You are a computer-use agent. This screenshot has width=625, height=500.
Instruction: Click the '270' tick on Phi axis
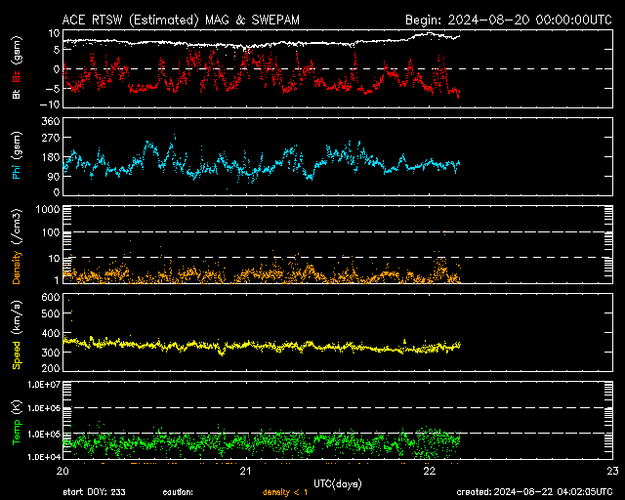pyautogui.click(x=51, y=138)
